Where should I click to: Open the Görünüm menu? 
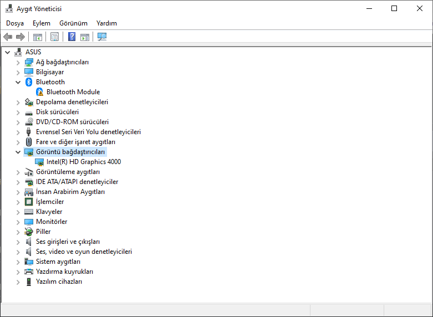coord(73,23)
